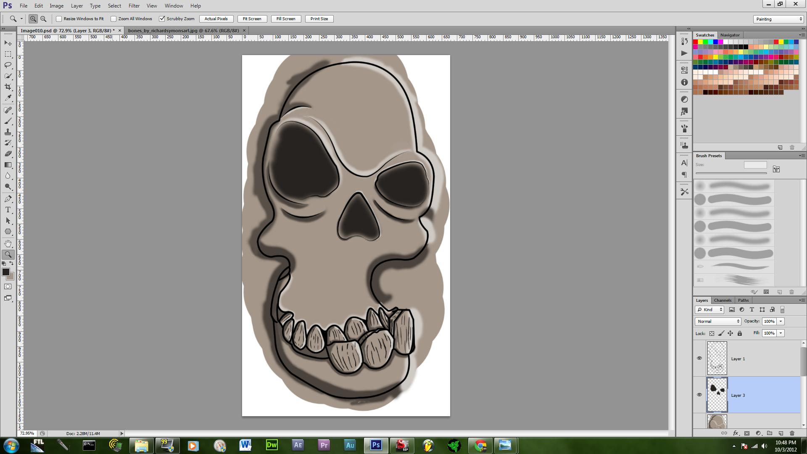Toggle lock all
The height and width of the screenshot is (454, 807).
pos(740,333)
